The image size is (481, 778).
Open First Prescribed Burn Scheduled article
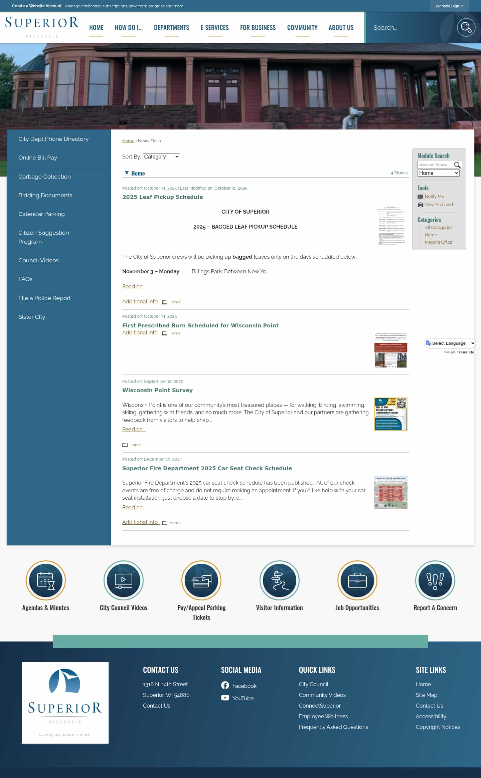[200, 325]
